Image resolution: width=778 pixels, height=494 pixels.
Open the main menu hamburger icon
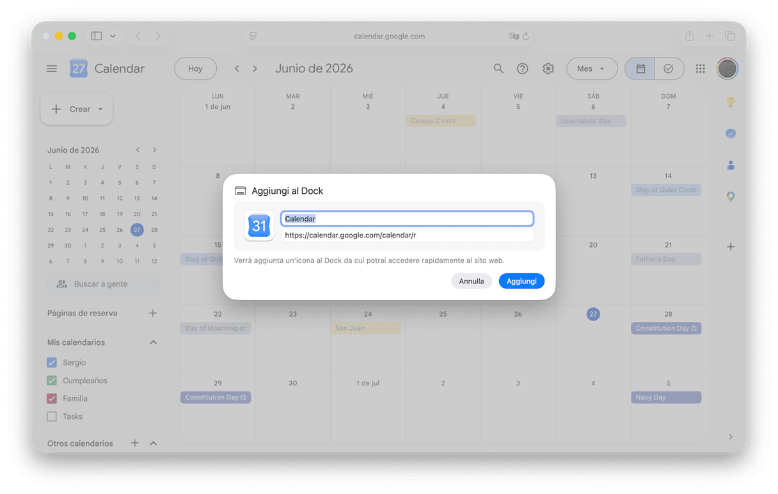[52, 68]
